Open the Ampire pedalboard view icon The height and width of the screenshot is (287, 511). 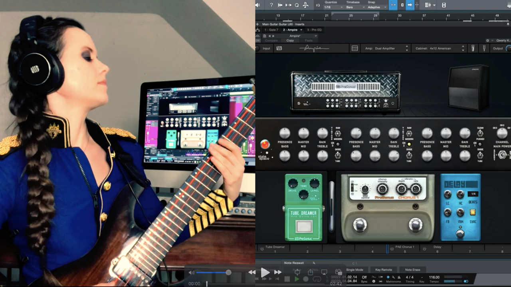click(355, 48)
